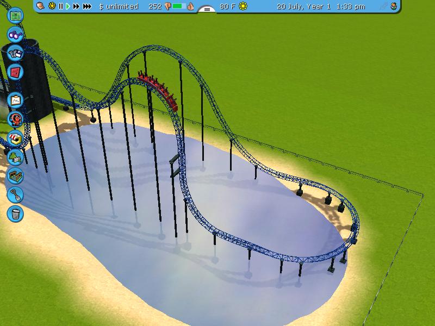
Task: Open scenery and fences menu
Action: [x=15, y=157]
